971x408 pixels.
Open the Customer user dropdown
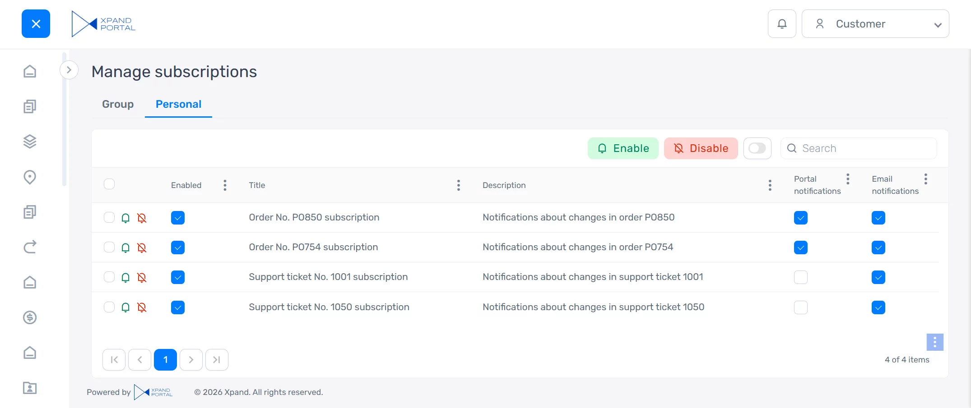click(x=875, y=24)
